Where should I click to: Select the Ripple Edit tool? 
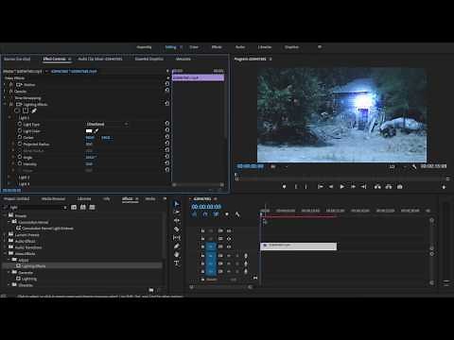click(x=177, y=221)
